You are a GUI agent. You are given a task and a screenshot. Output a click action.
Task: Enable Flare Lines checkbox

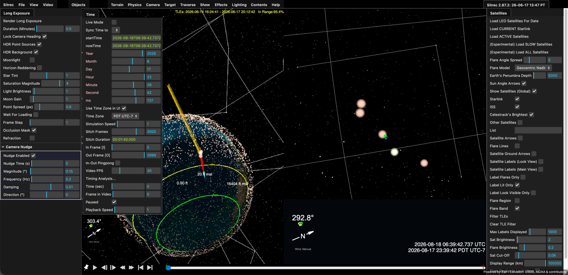click(x=517, y=146)
